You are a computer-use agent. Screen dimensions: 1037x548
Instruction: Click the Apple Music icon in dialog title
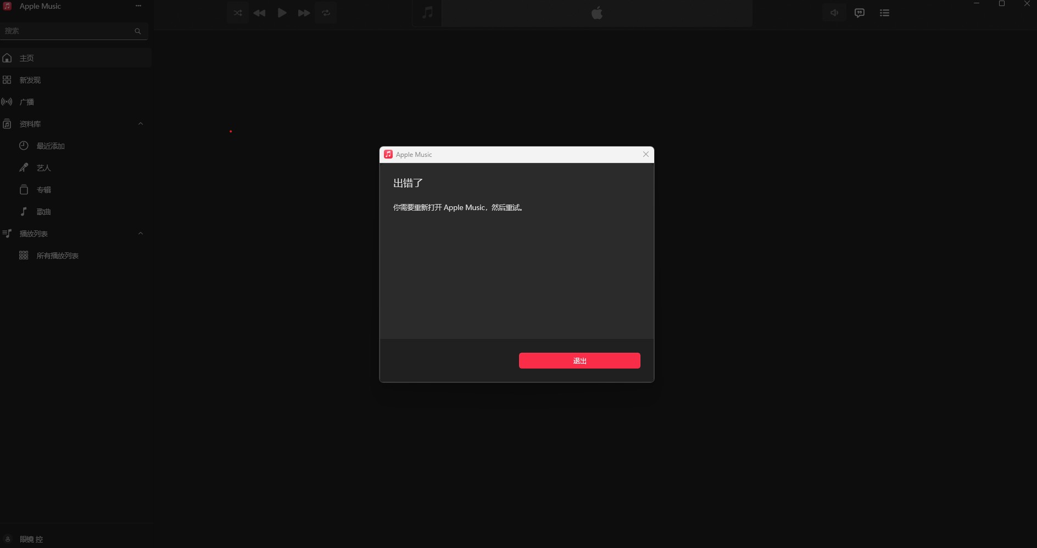(x=388, y=154)
